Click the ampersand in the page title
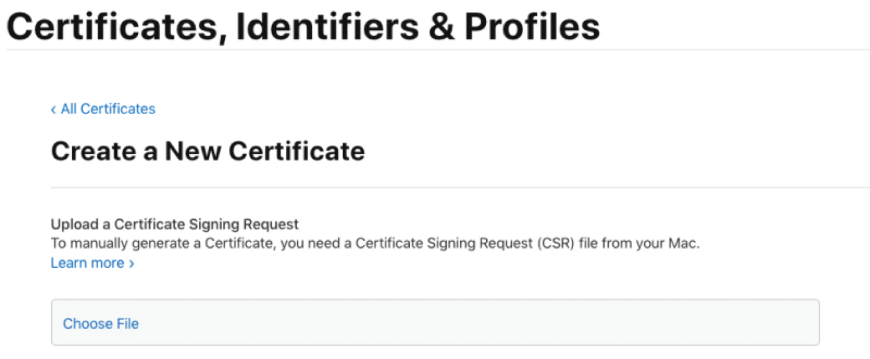The image size is (870, 359). [442, 27]
